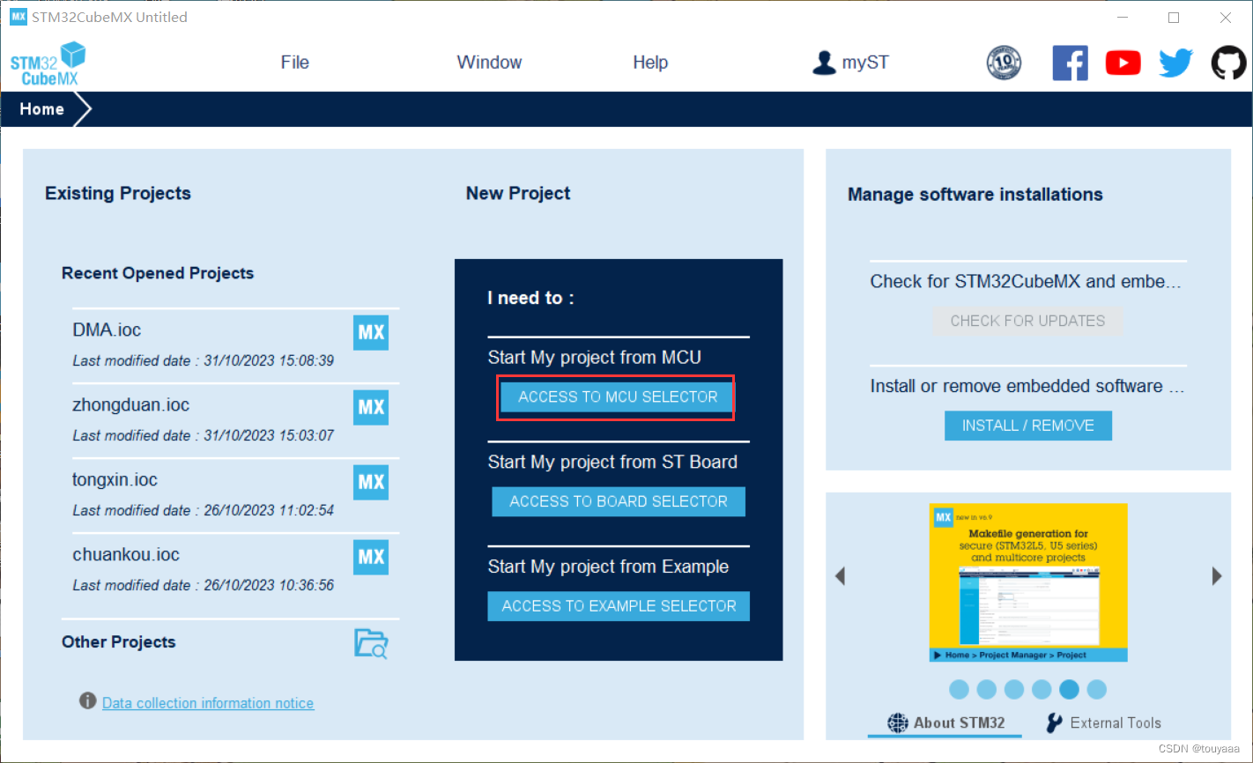Click the MX icon next to chuankou.ioc
Screen dimensions: 1253x763
coord(371,558)
